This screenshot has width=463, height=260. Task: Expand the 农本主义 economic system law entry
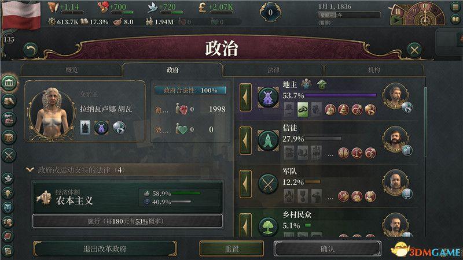click(x=127, y=197)
